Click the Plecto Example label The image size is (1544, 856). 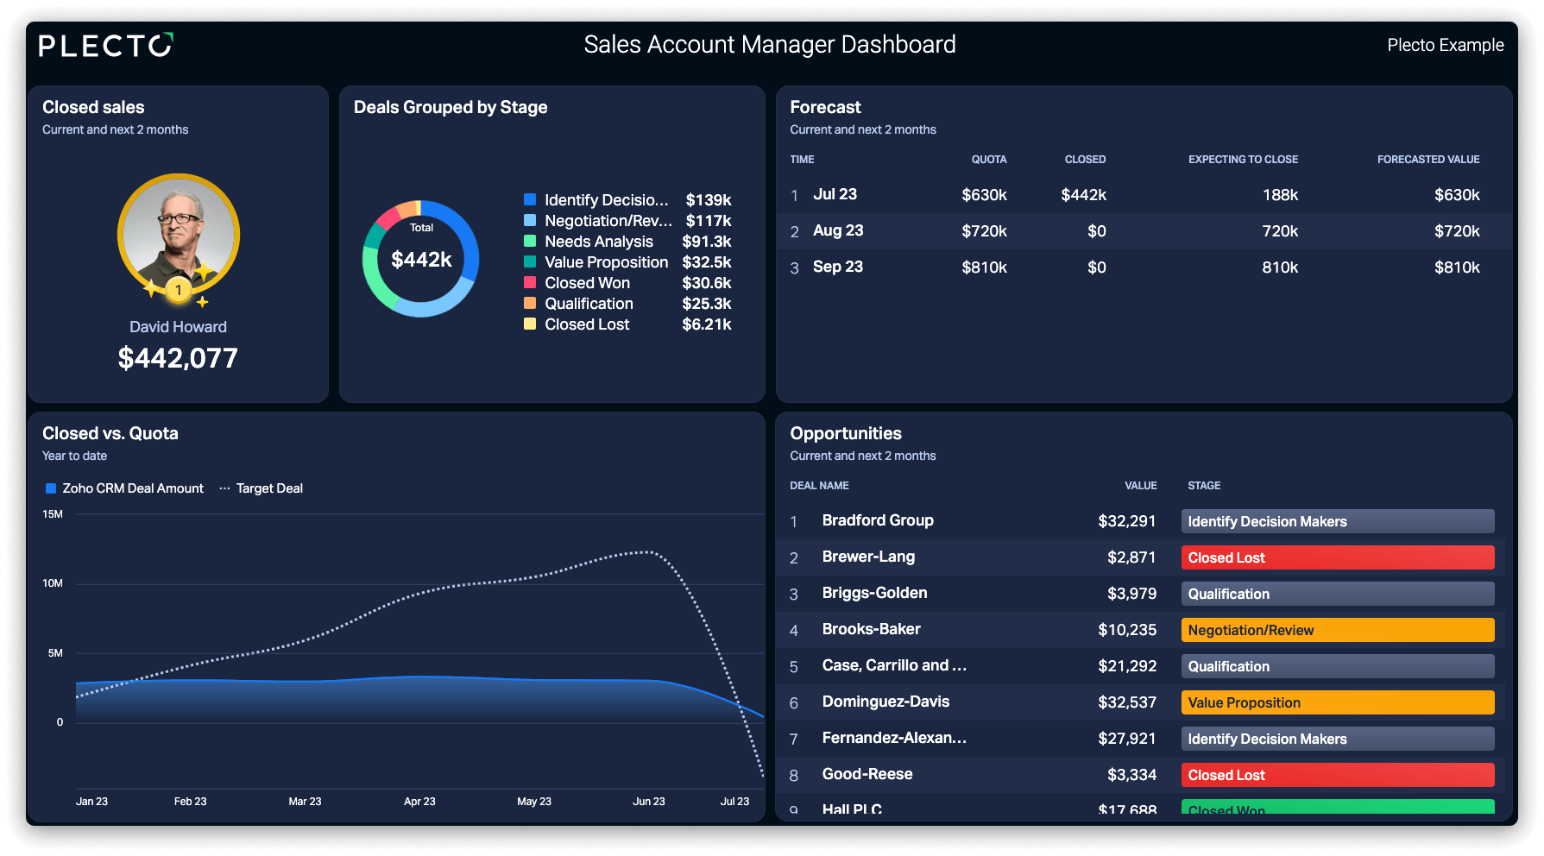1446,45
